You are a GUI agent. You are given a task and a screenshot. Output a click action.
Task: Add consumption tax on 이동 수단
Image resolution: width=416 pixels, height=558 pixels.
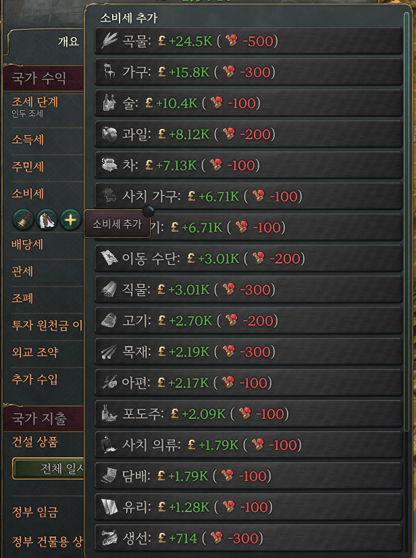(x=249, y=258)
